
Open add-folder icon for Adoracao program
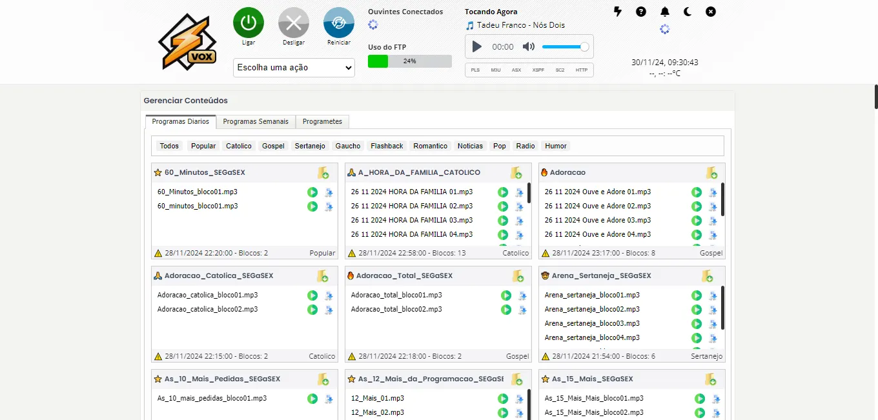(x=711, y=173)
